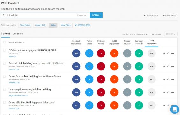Open the Italian language filter
This screenshot has width=180, height=115.
53,25
